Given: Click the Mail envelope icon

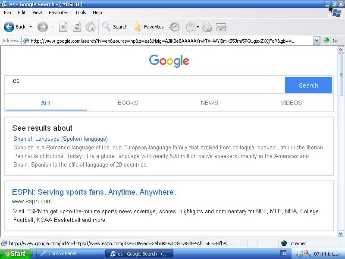Looking at the screenshot, I should coord(190,27).
